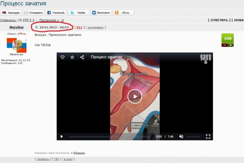Click the small play button in control bar
Screen dimensions: 244x163
point(62,136)
